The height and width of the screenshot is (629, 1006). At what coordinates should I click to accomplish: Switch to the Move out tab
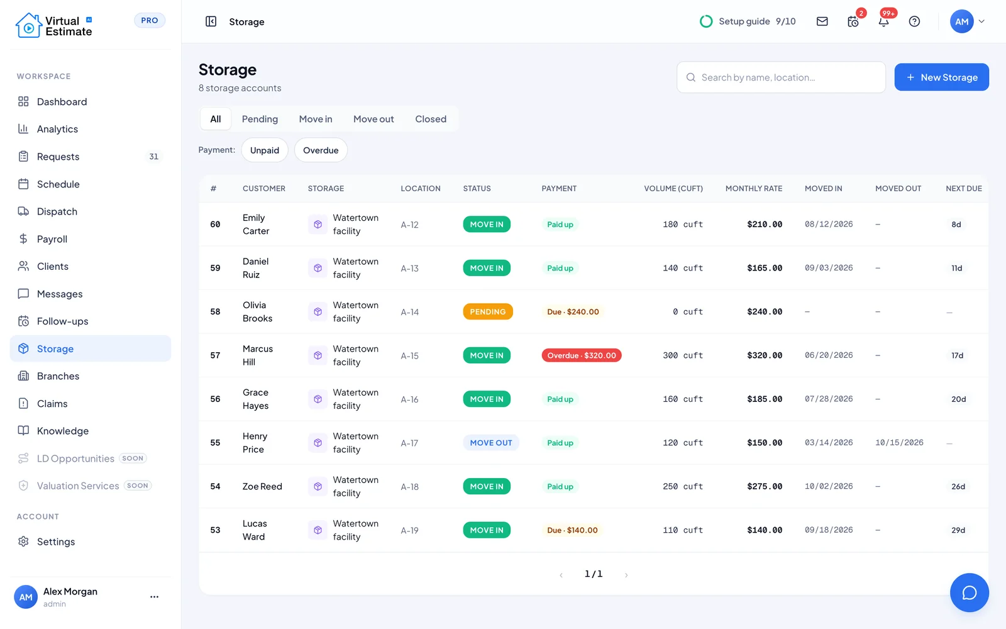pyautogui.click(x=373, y=119)
